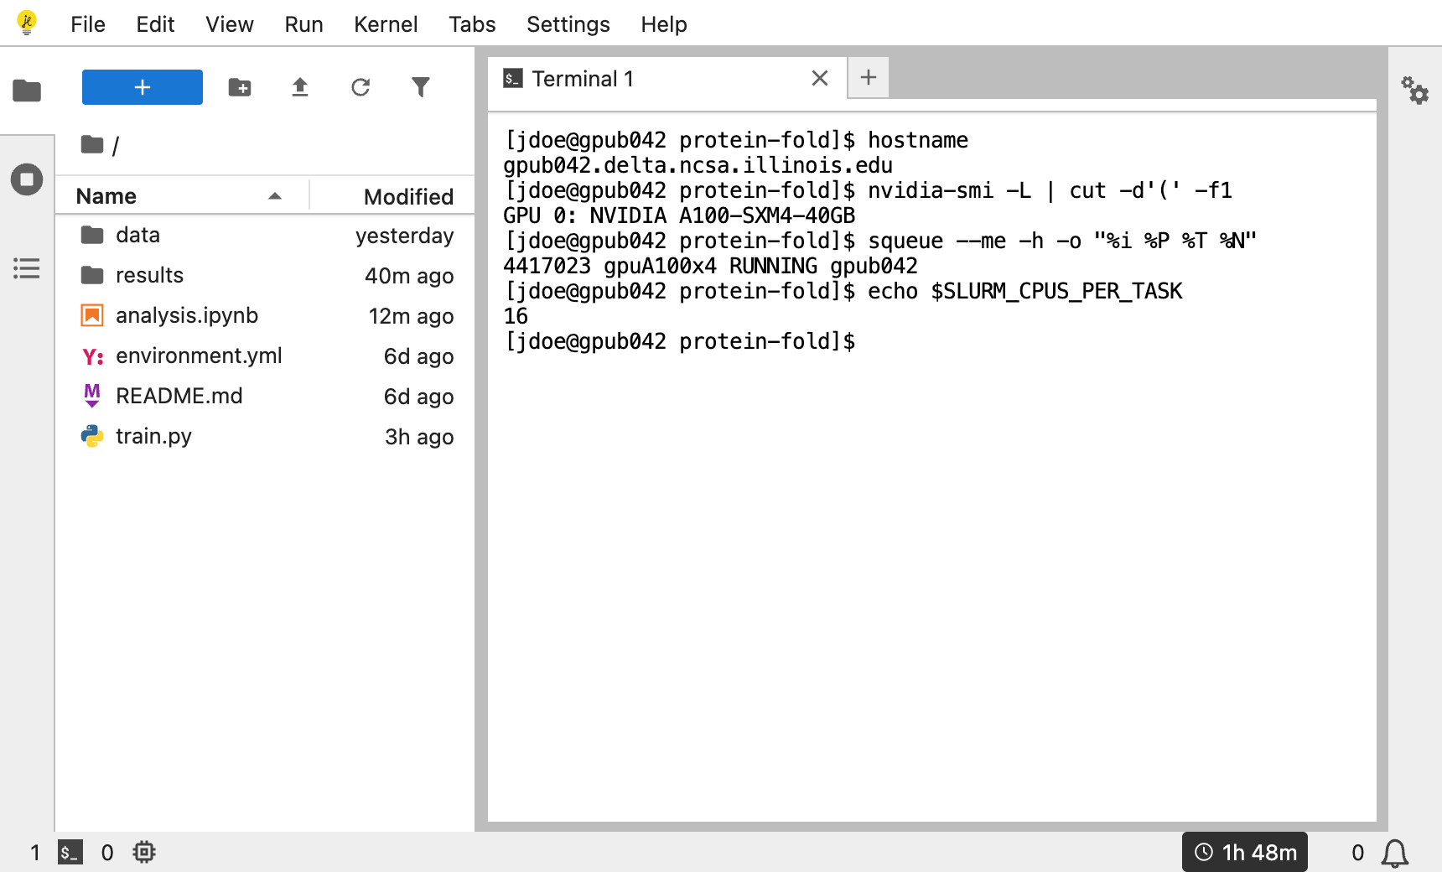
Task: Sort files by Name column header
Action: click(x=182, y=196)
